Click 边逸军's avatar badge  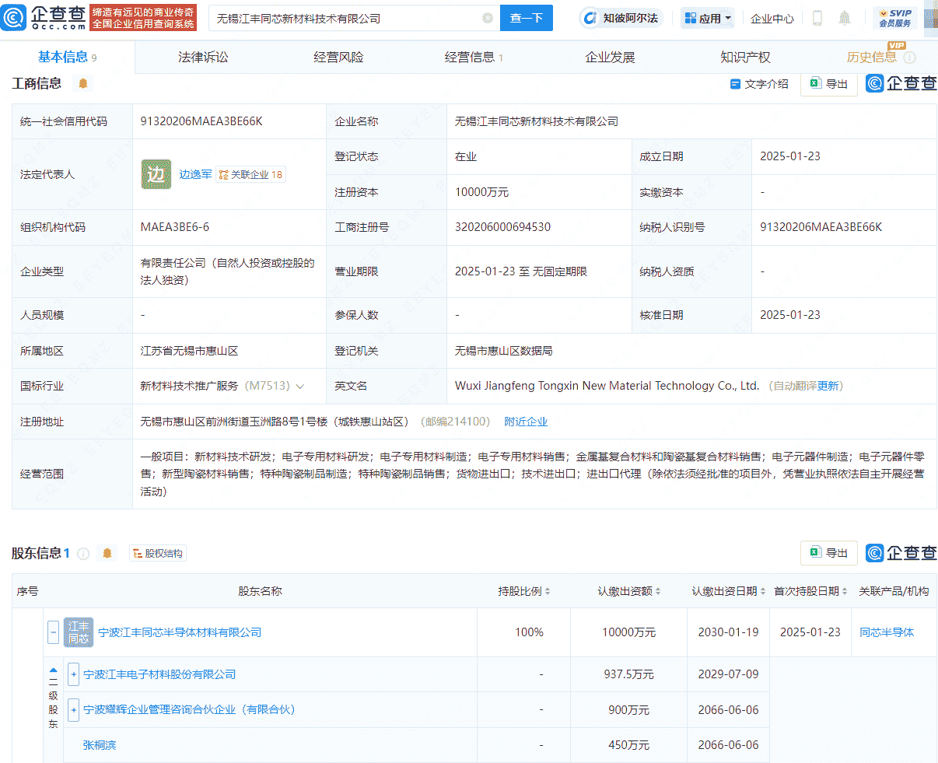coord(156,173)
